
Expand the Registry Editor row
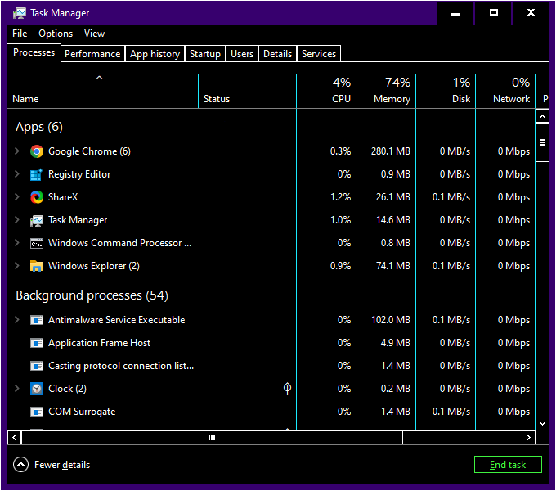point(16,174)
